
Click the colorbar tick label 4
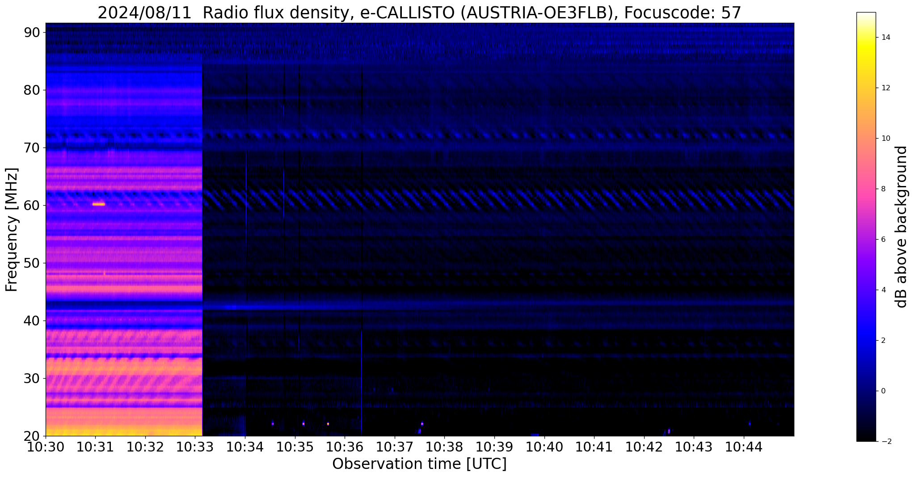[x=882, y=290]
